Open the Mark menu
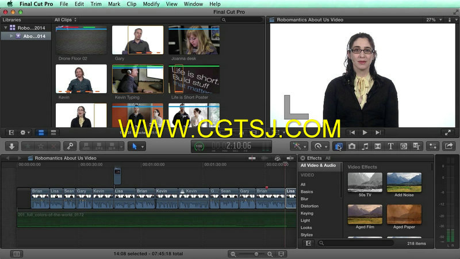Screen dimensions: 460x259 (114, 4)
